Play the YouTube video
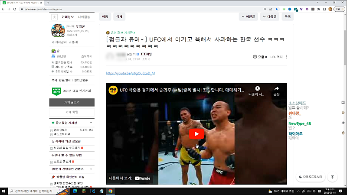347x195 pixels. coord(196,133)
